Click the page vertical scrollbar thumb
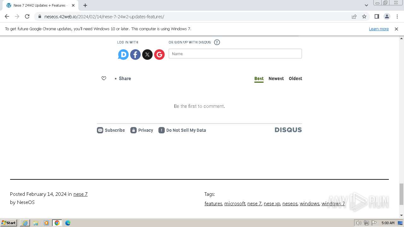This screenshot has height=227, width=404. (401, 194)
